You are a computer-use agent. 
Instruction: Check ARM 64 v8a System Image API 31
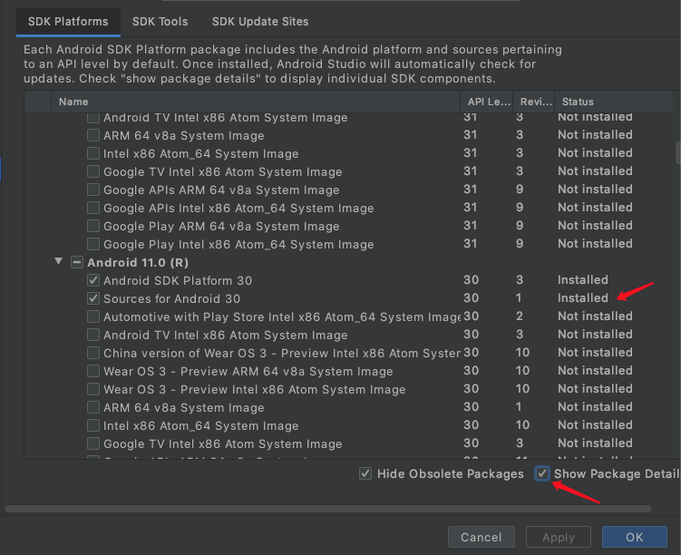tap(92, 135)
